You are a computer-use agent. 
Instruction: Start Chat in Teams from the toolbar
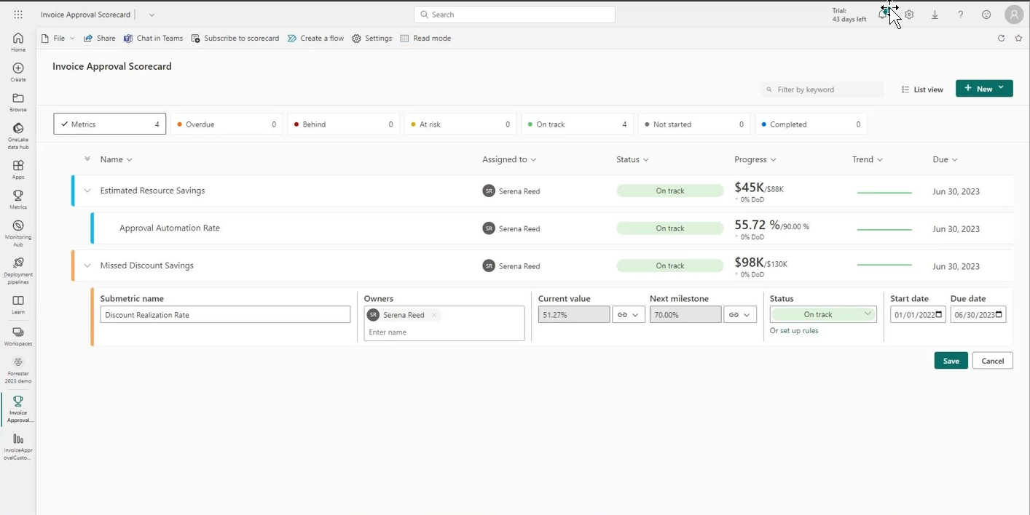click(x=153, y=38)
